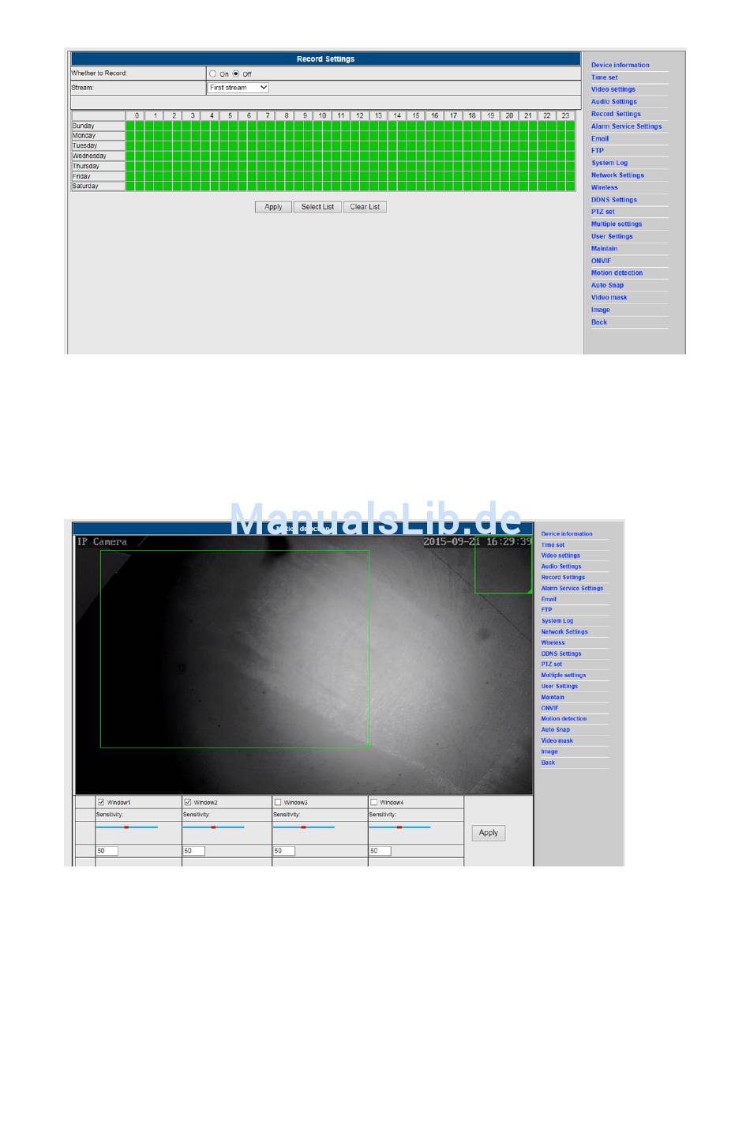The image size is (750, 1122).
Task: Open ONVIF on motion detection page sidebar
Action: (549, 708)
